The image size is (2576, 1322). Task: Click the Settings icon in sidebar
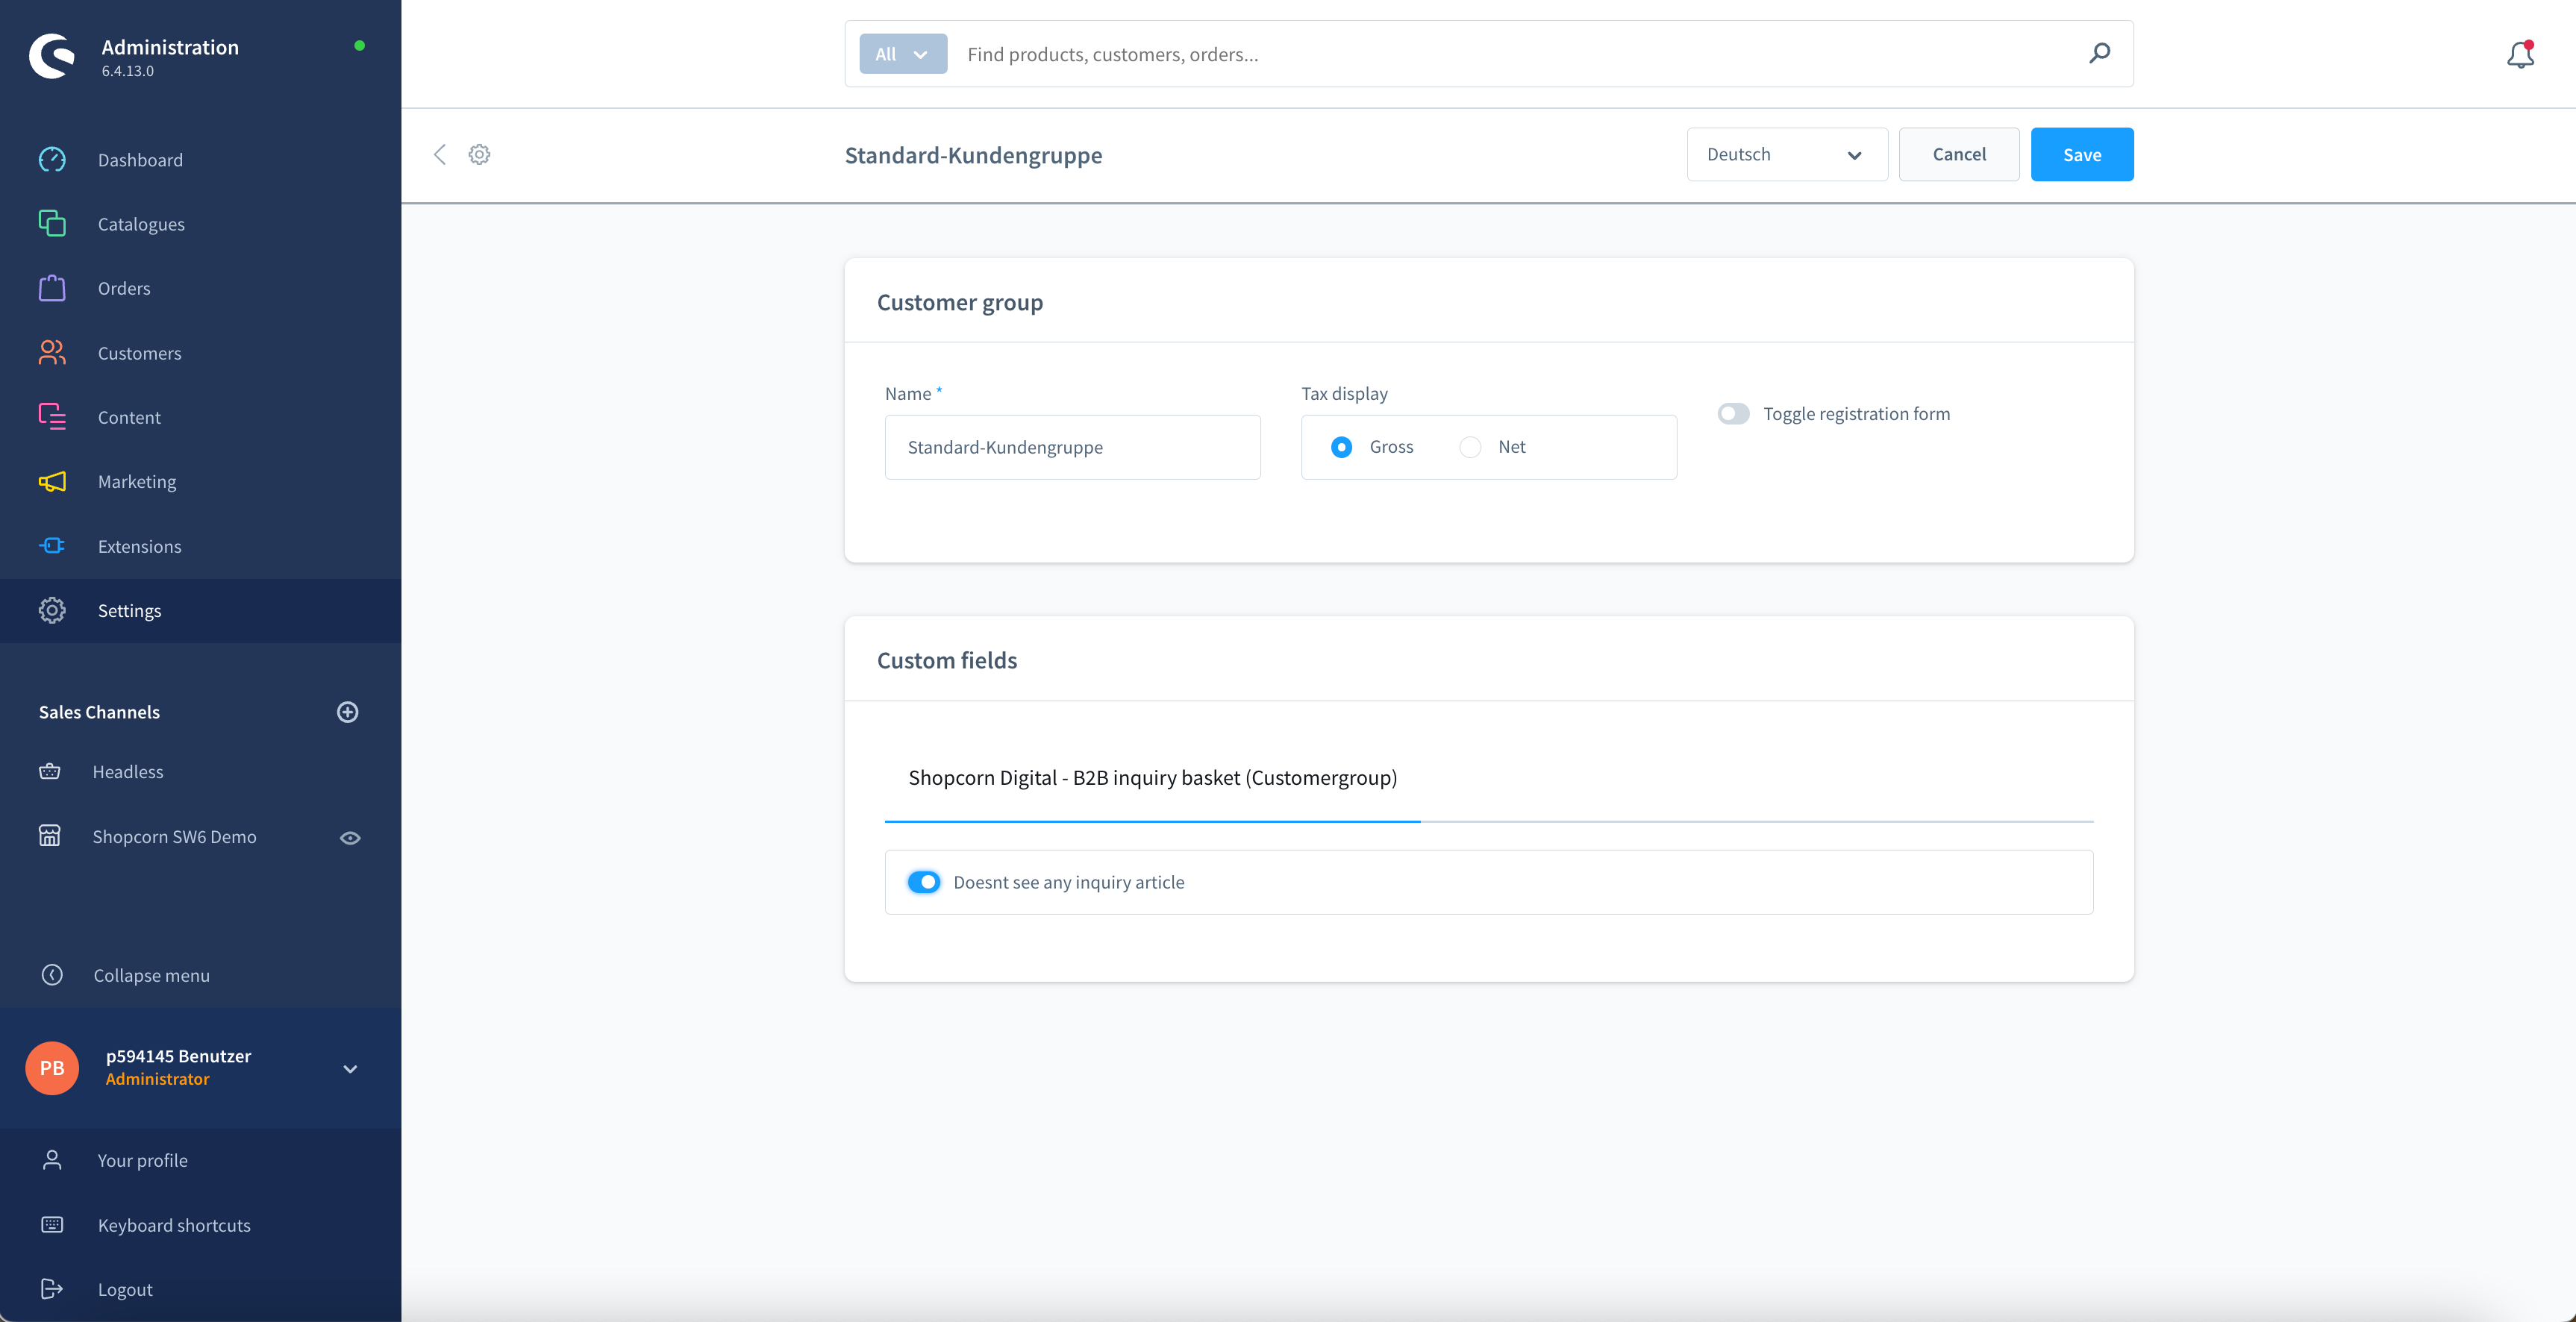(x=51, y=610)
